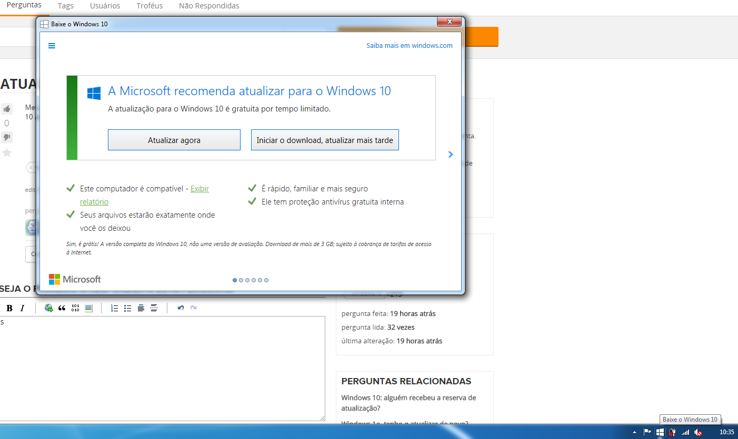The height and width of the screenshot is (439, 738).
Task: Switch to the Perguntas tab
Action: click(24, 5)
